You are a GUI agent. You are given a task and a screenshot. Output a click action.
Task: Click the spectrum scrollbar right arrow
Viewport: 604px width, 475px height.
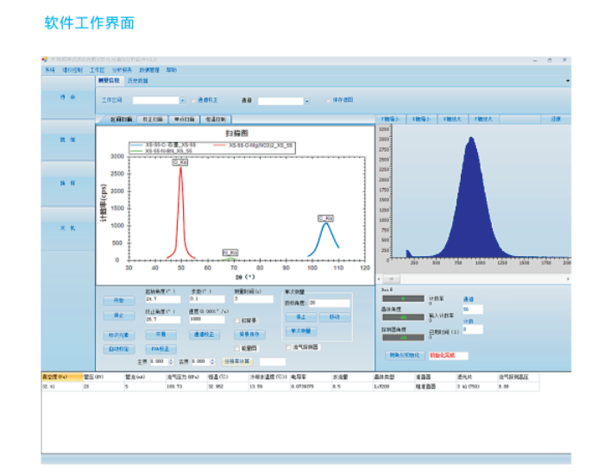(x=568, y=278)
